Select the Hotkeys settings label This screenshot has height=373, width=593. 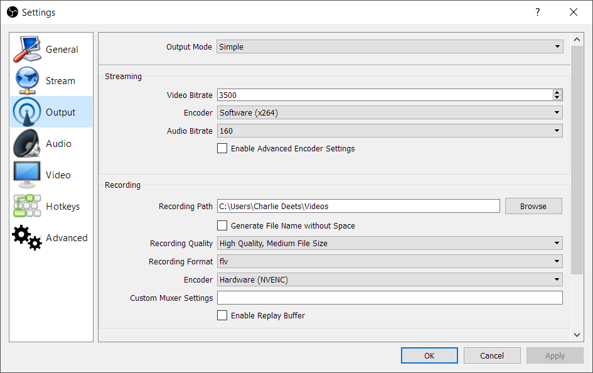63,207
